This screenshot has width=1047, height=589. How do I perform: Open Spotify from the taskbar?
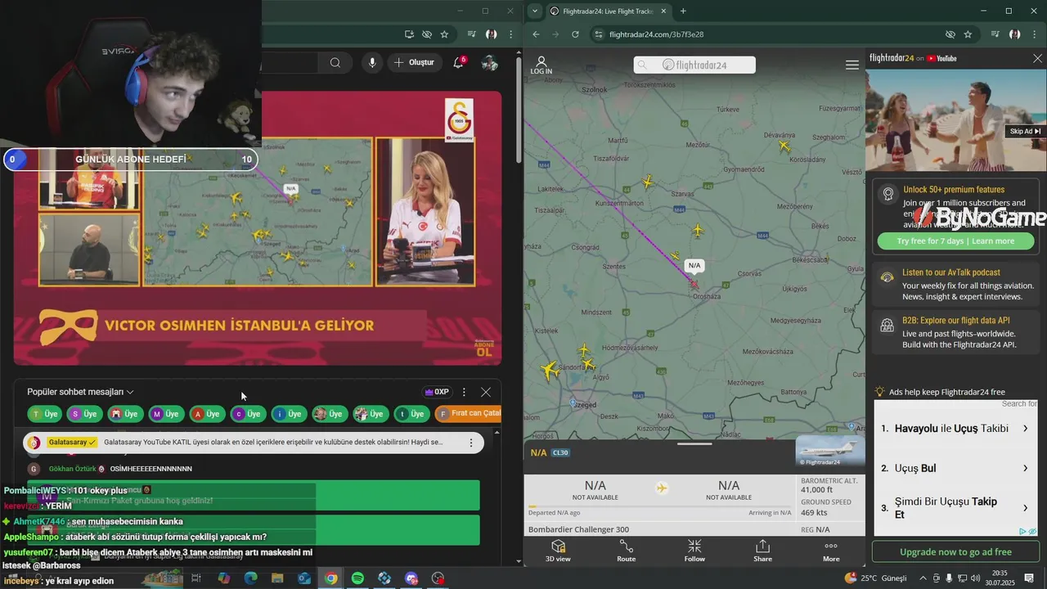(357, 578)
